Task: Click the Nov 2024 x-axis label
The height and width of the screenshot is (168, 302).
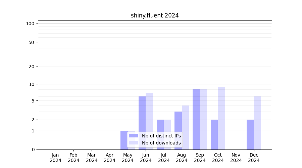Action: coord(236,158)
